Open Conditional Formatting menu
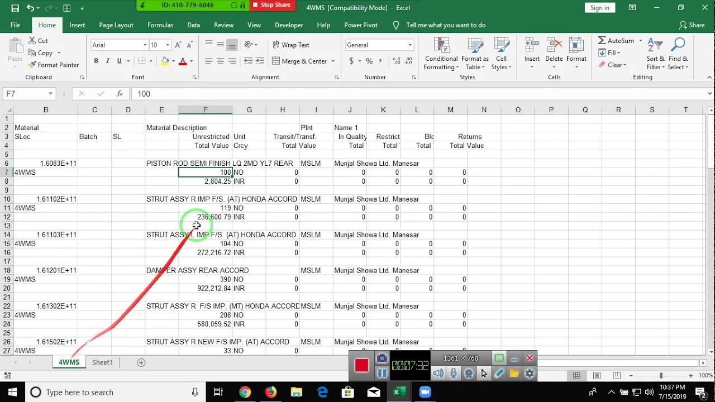 click(x=441, y=55)
